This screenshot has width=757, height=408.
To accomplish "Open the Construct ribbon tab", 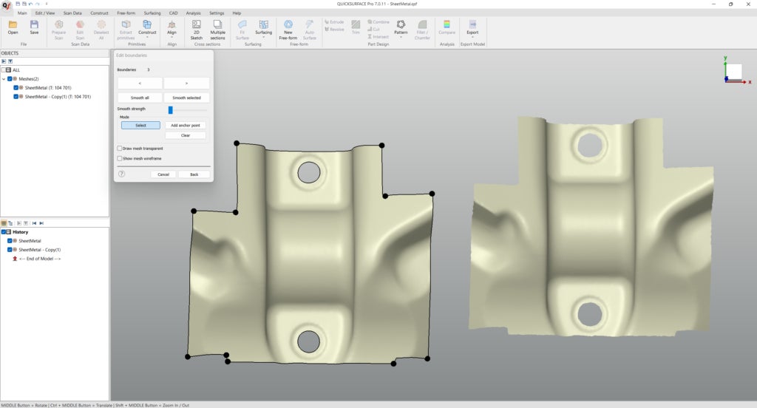I will 100,13.
